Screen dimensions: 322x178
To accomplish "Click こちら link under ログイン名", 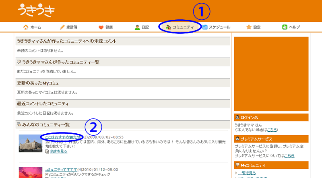I will (x=272, y=130).
